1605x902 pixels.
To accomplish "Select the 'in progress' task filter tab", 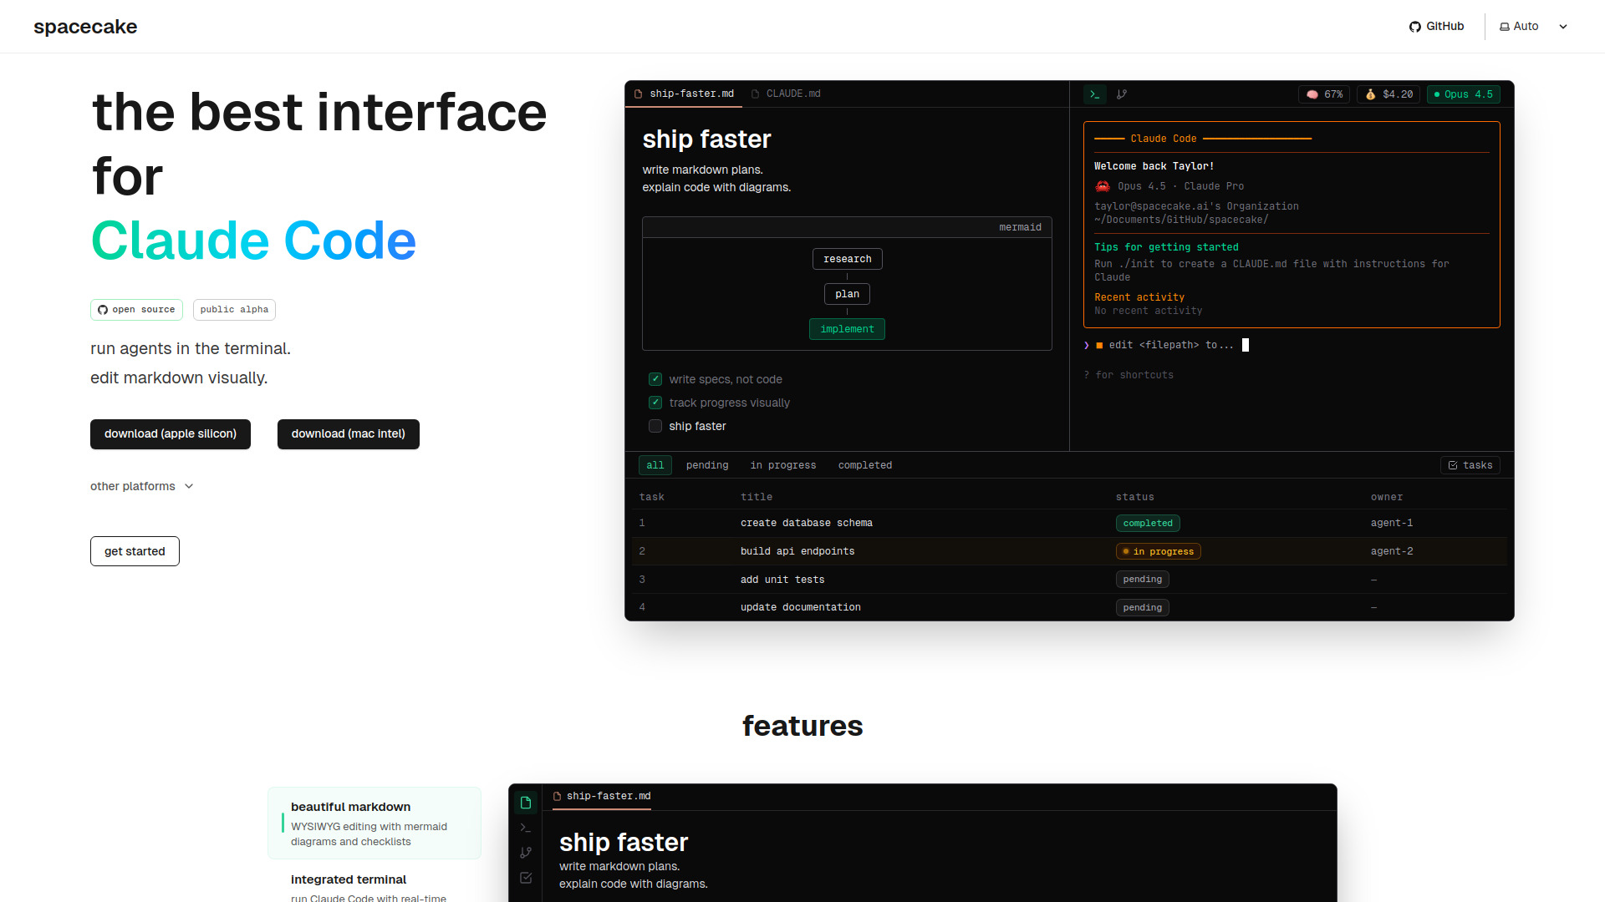I will click(782, 465).
